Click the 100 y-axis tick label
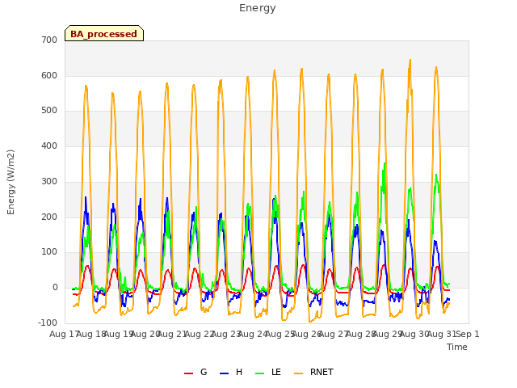 (49, 252)
